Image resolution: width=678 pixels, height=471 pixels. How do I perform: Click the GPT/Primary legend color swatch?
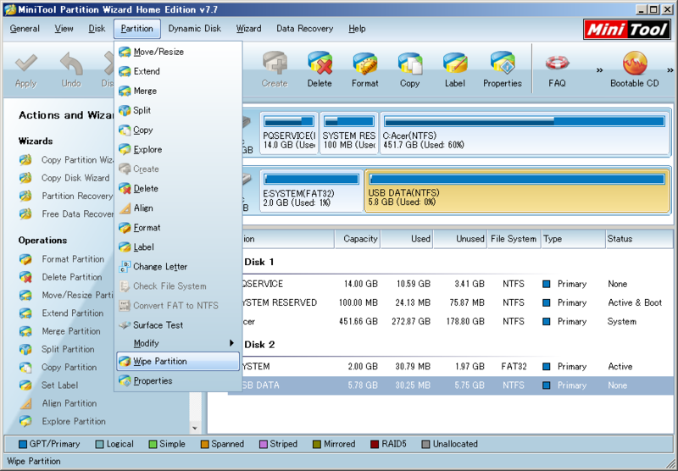click(x=23, y=444)
